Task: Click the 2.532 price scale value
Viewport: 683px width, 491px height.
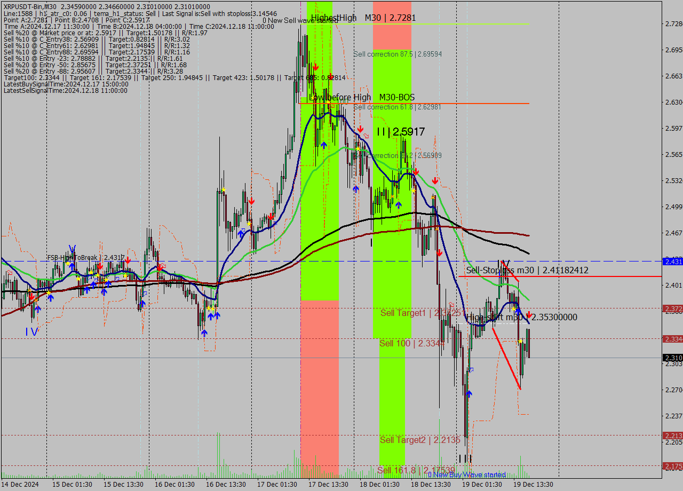Action: coord(674,180)
